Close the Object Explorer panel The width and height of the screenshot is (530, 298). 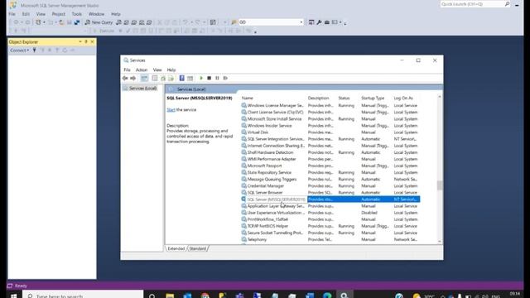coord(92,42)
